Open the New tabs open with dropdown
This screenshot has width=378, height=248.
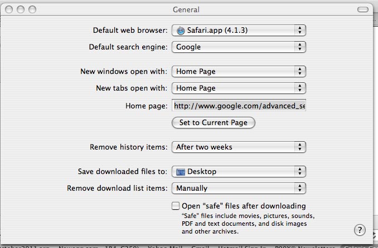(239, 88)
